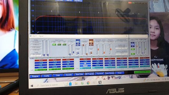
Task: Open the Signal panel for Out 4
Action: [x=122, y=65]
